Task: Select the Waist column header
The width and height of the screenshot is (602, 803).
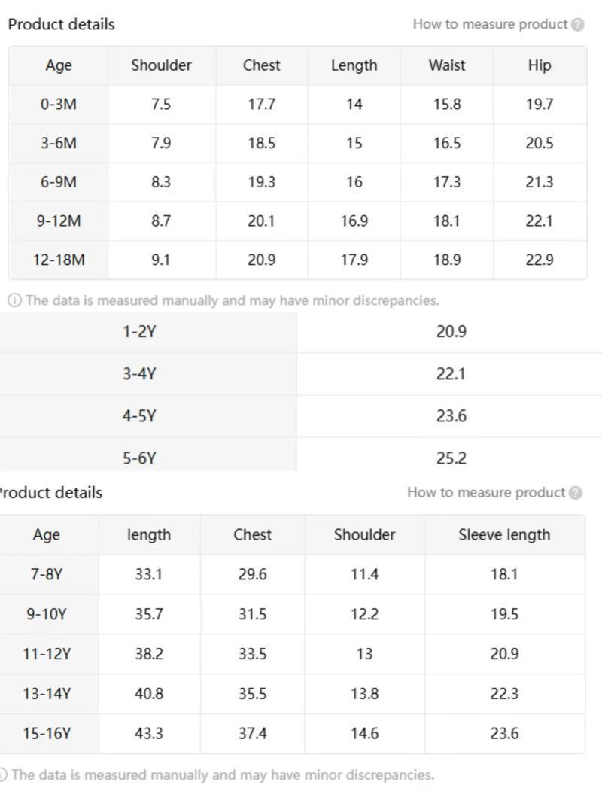Action: (447, 65)
